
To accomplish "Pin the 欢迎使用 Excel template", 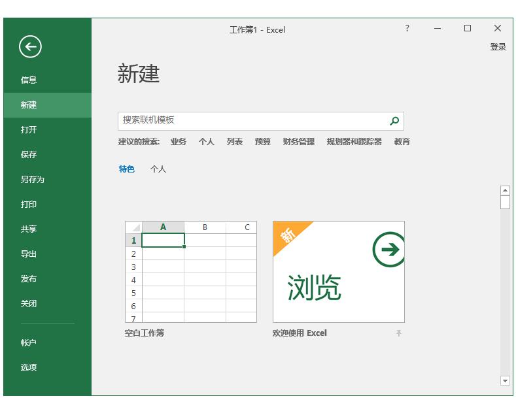I will point(398,333).
